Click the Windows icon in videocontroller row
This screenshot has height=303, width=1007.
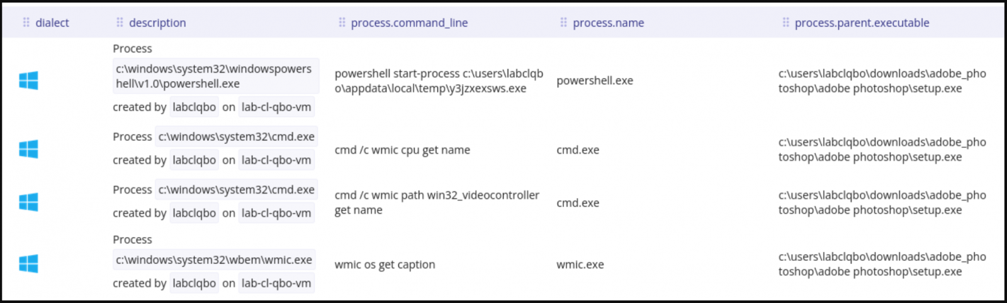coord(28,202)
